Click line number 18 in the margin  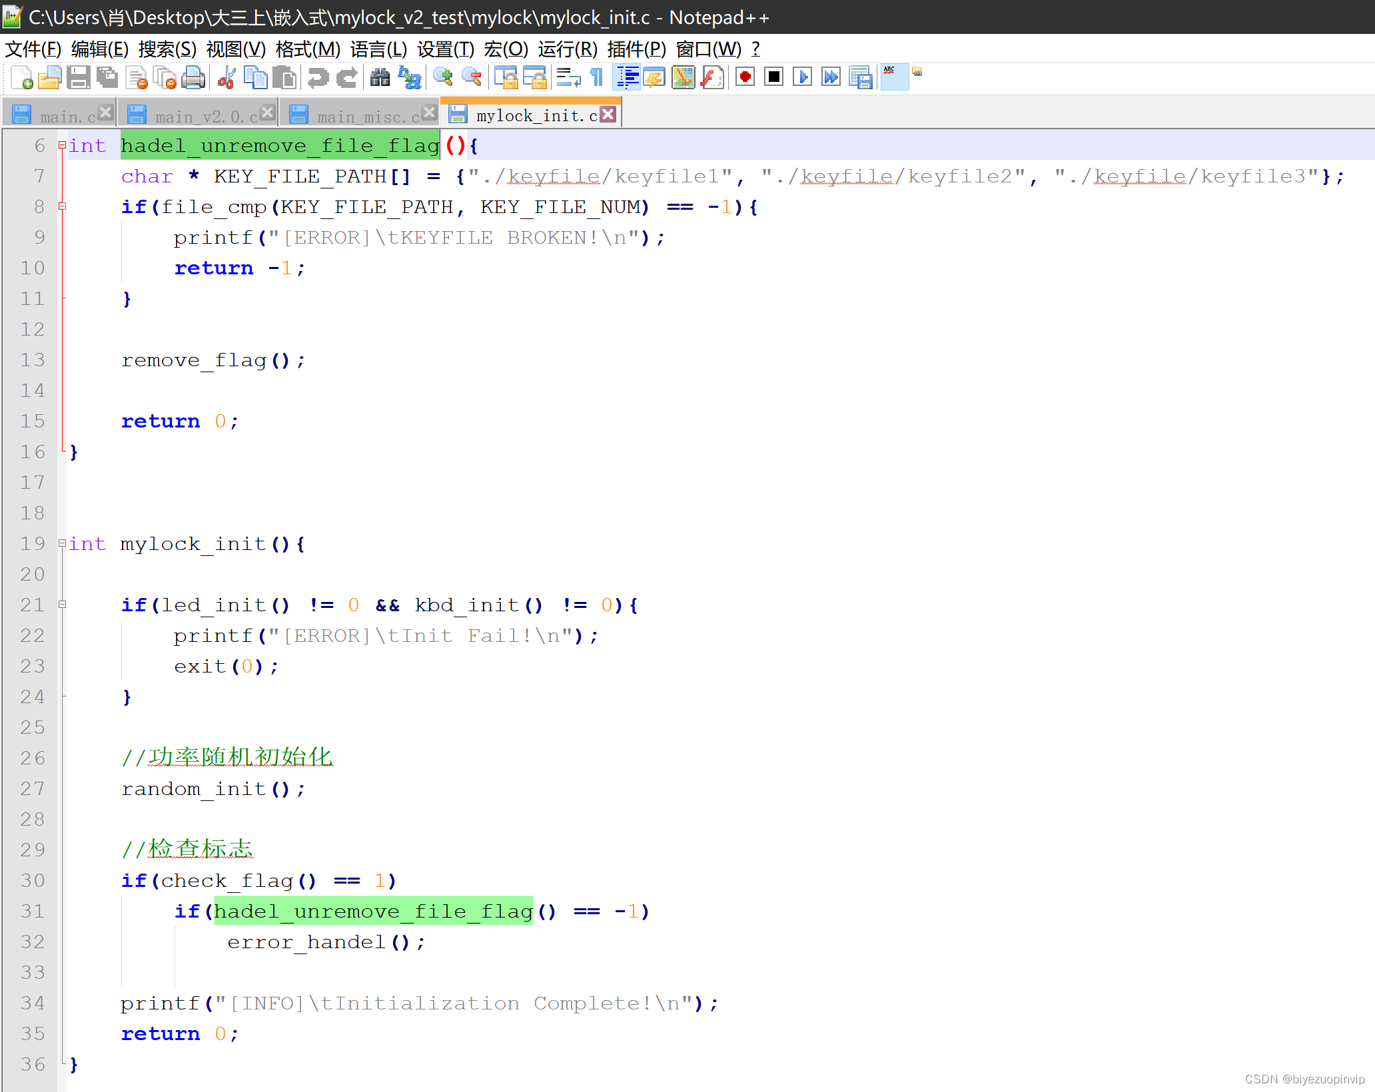tap(32, 513)
